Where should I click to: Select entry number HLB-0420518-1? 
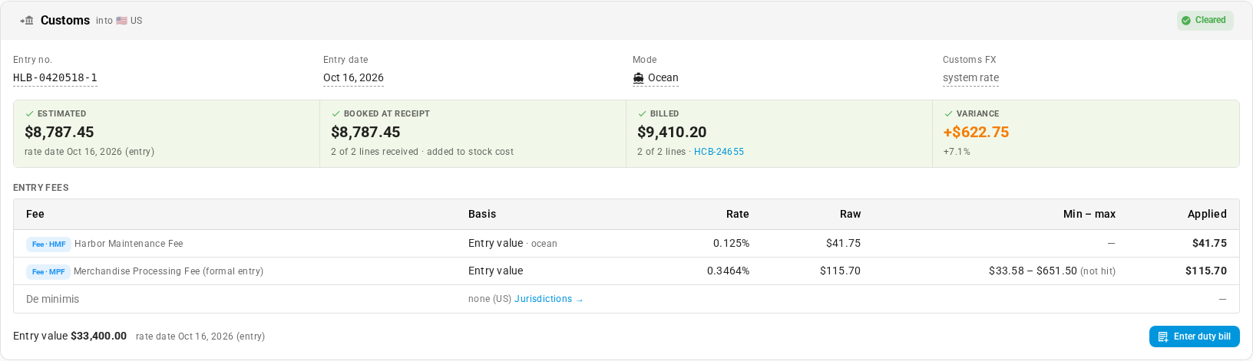pyautogui.click(x=55, y=78)
